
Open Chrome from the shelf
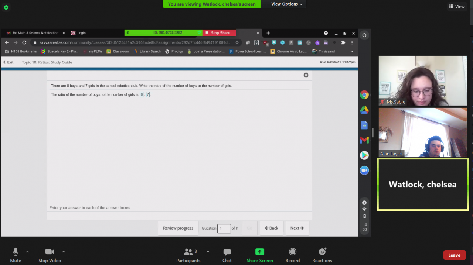(364, 95)
